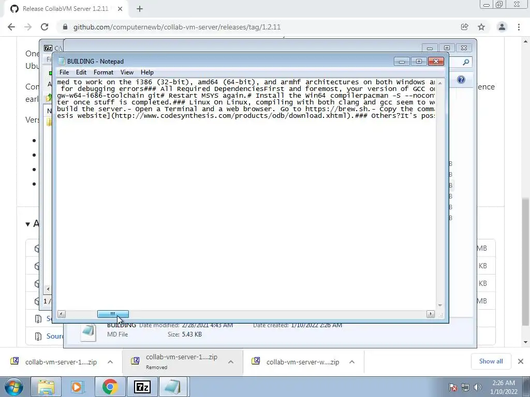Click the site lock icon in address bar
This screenshot has height=397, width=530.
65,27
